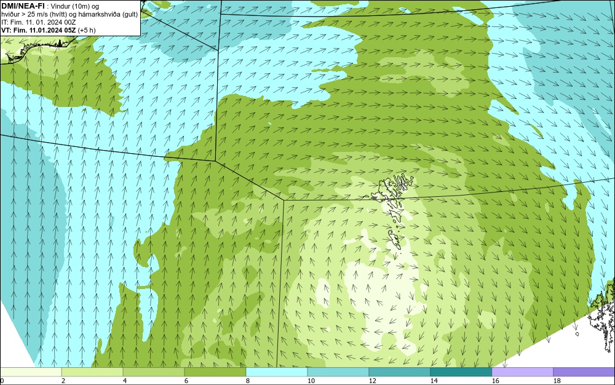Click the legend scale value '0'

tap(2, 381)
